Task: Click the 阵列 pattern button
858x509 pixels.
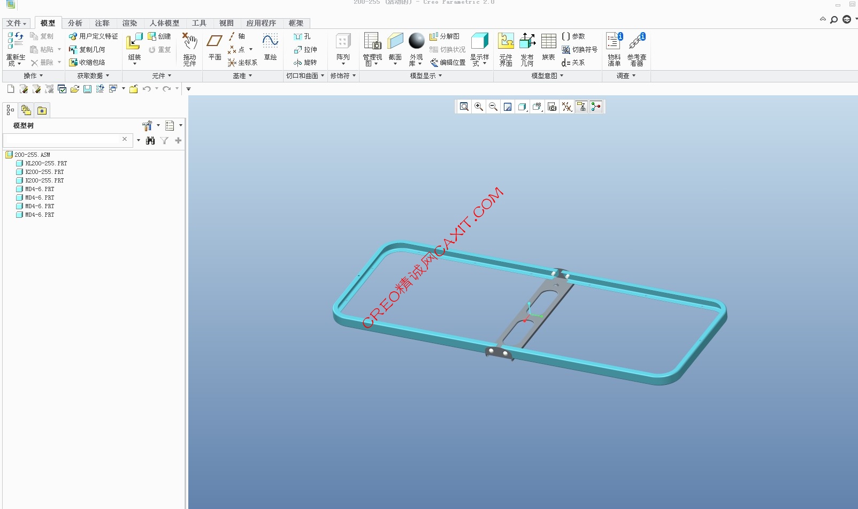Action: click(343, 49)
